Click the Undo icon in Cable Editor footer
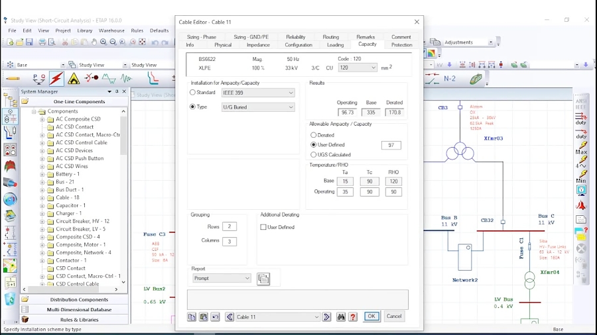 pyautogui.click(x=215, y=316)
